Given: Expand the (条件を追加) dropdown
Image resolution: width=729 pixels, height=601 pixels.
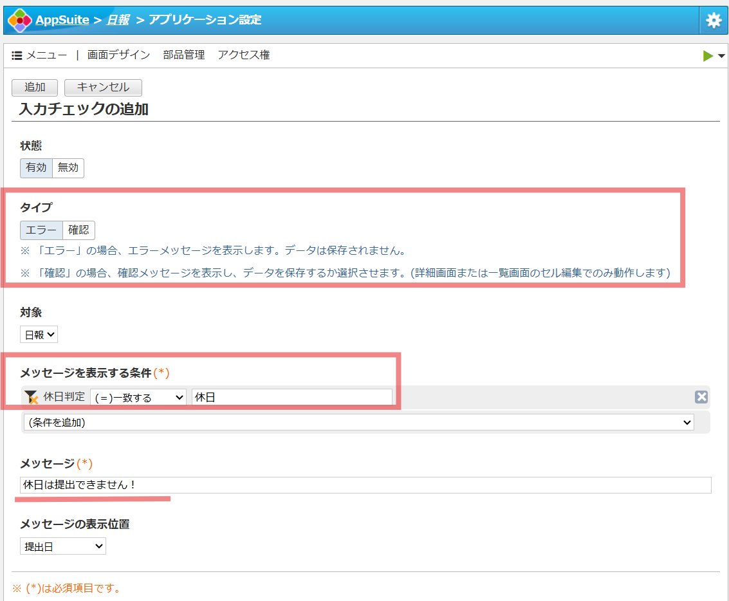Looking at the screenshot, I should (x=358, y=422).
